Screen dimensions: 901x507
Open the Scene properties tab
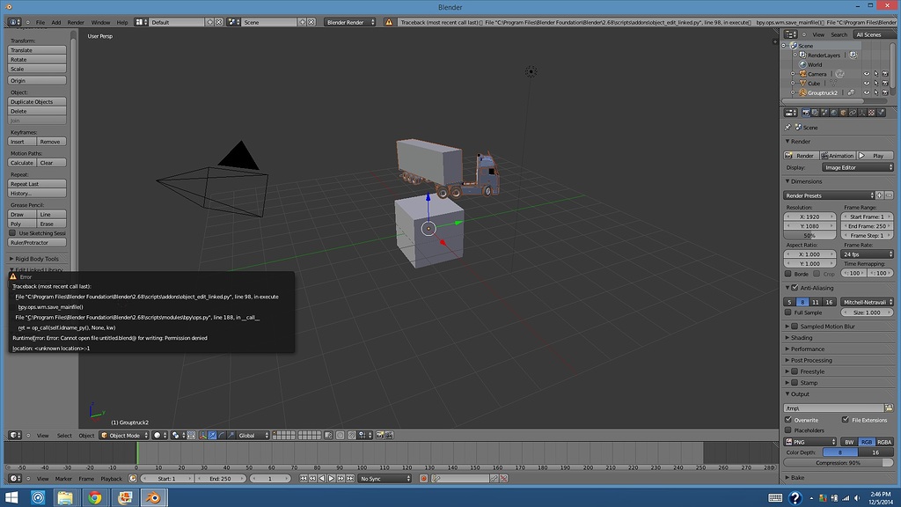[x=824, y=113]
